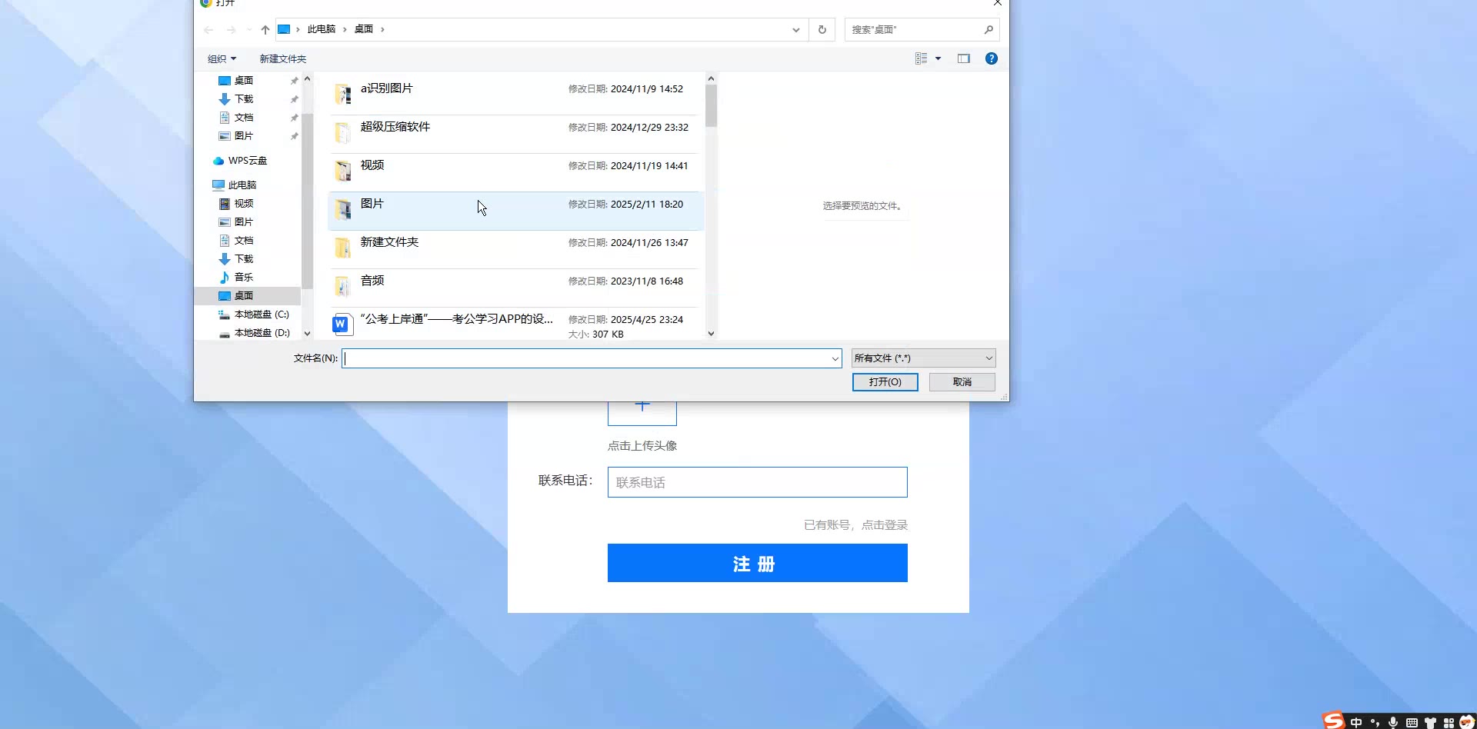Open the soft keyboard icon on the Sogou bar

pos(1412,722)
